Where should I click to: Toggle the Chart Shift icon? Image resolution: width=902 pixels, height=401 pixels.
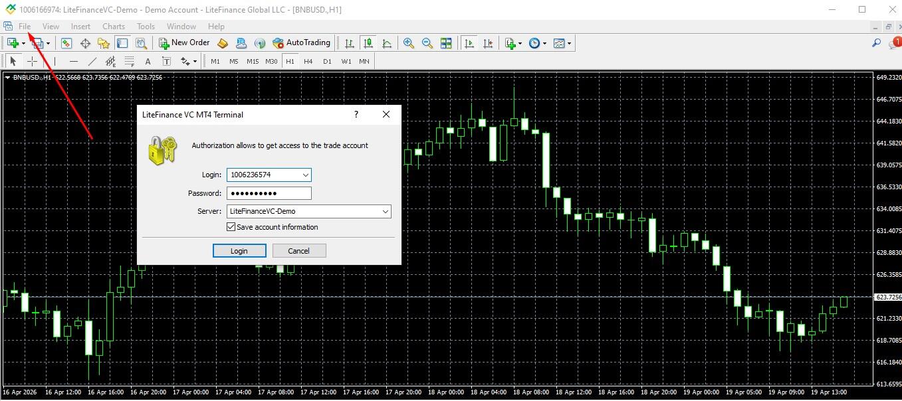tap(488, 43)
